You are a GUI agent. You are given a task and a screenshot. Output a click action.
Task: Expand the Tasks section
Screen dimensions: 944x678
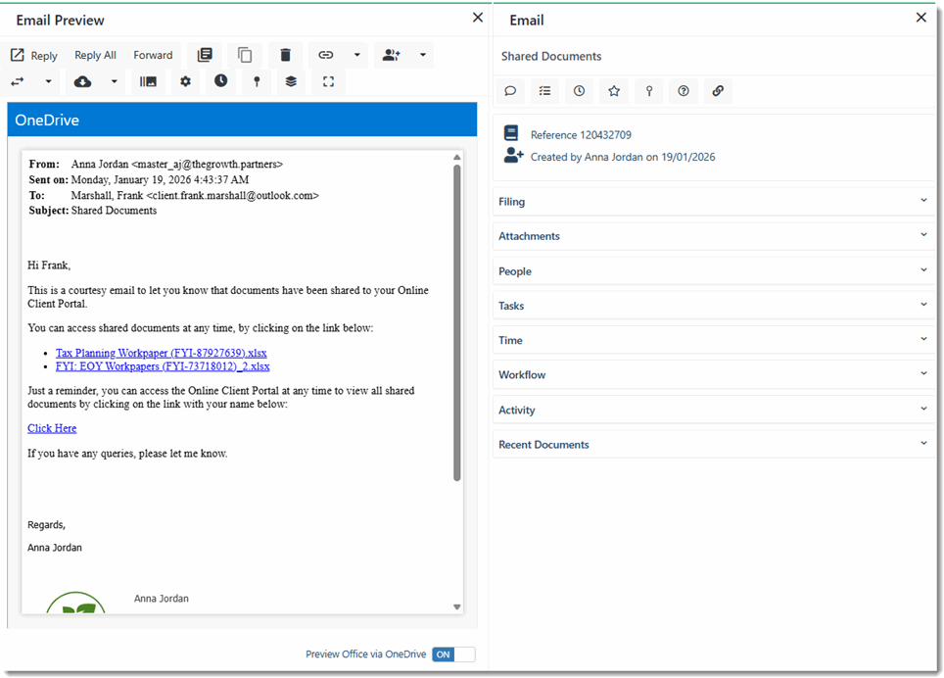pos(714,306)
